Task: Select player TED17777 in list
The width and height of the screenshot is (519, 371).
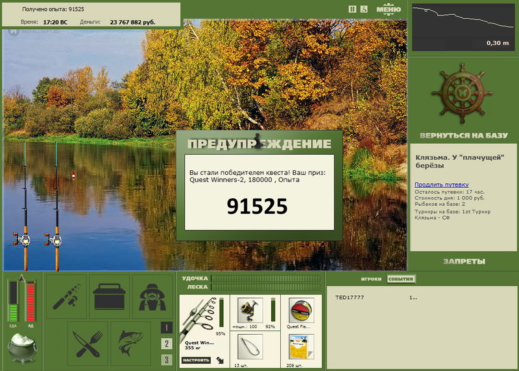Action: (350, 297)
